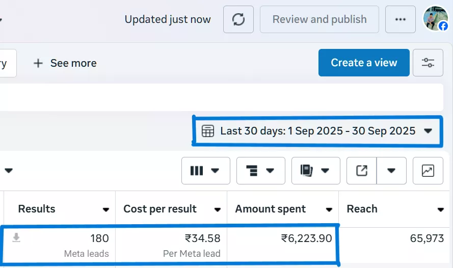
Task: Open the charts view icon
Action: pyautogui.click(x=428, y=171)
